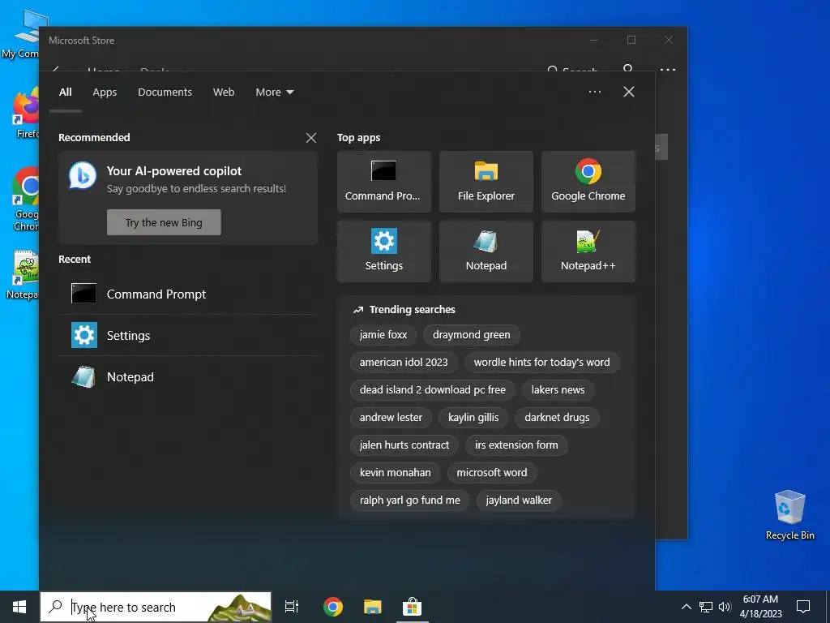Click Microsoft Store user account icon
The image size is (830, 623).
click(x=628, y=68)
